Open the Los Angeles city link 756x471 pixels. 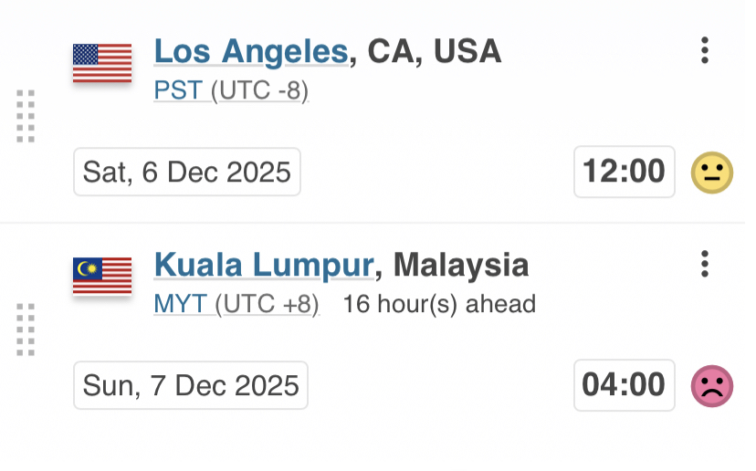pos(251,51)
